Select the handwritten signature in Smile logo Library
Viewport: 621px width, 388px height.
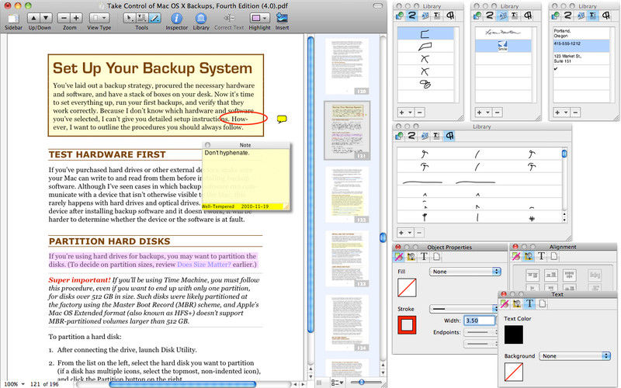pyautogui.click(x=503, y=33)
